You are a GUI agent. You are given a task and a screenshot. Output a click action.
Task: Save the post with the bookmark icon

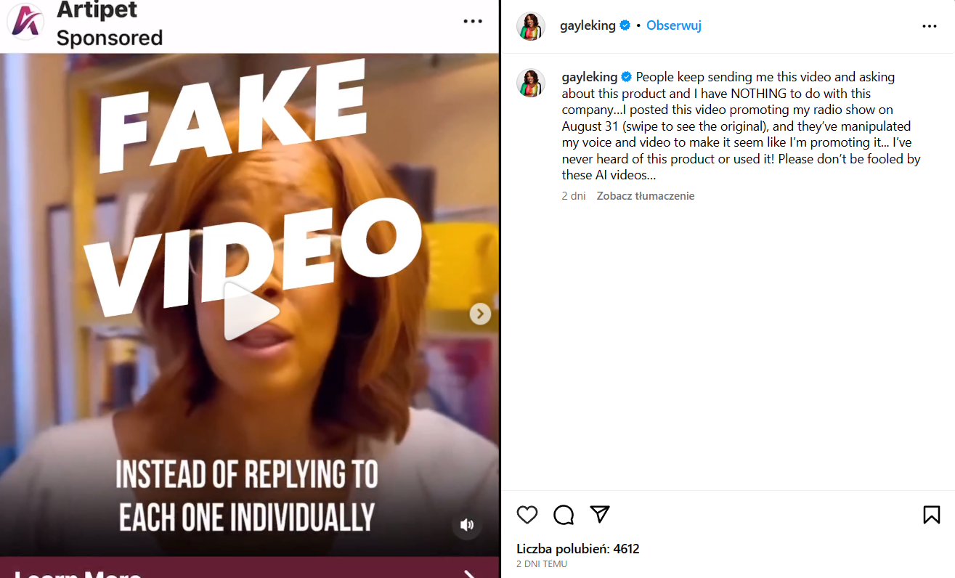(931, 515)
